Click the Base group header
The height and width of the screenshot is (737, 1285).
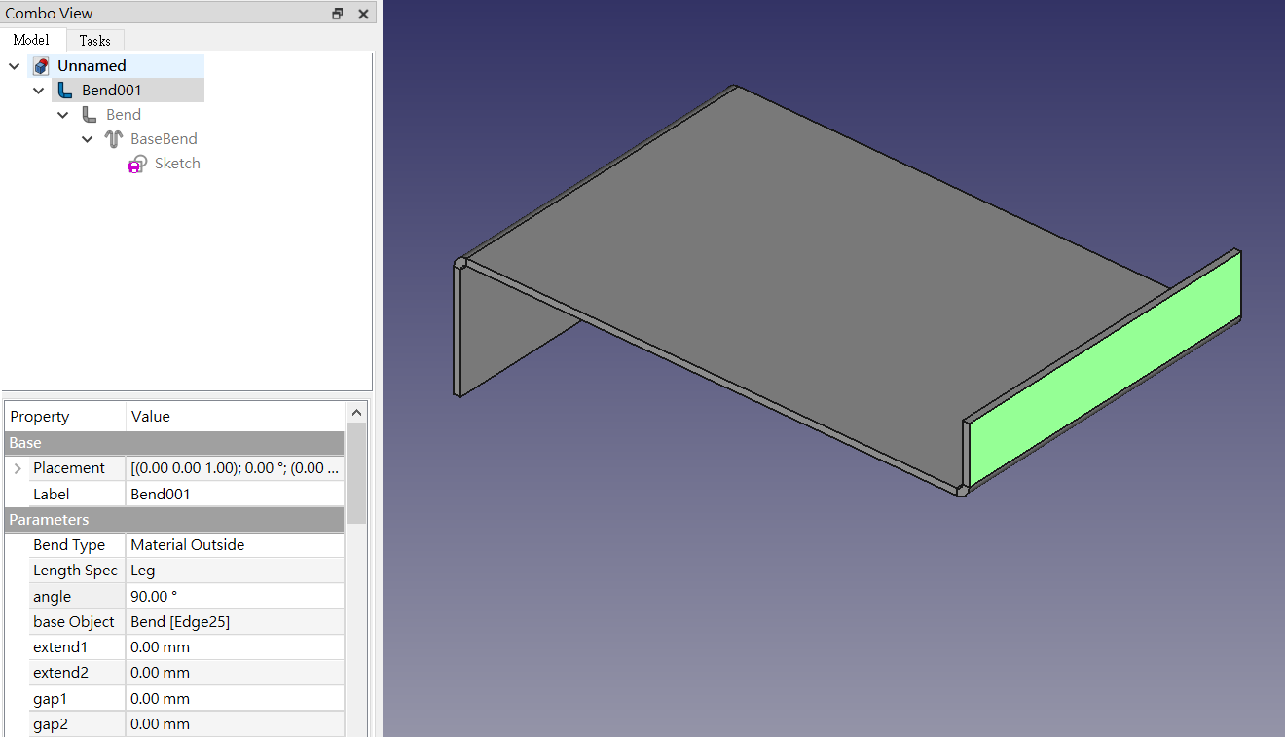(174, 443)
